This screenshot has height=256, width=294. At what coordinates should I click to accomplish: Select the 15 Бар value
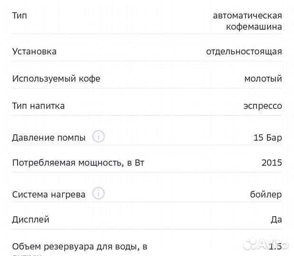click(268, 138)
